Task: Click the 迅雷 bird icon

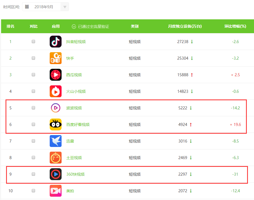Action: [x=55, y=141]
